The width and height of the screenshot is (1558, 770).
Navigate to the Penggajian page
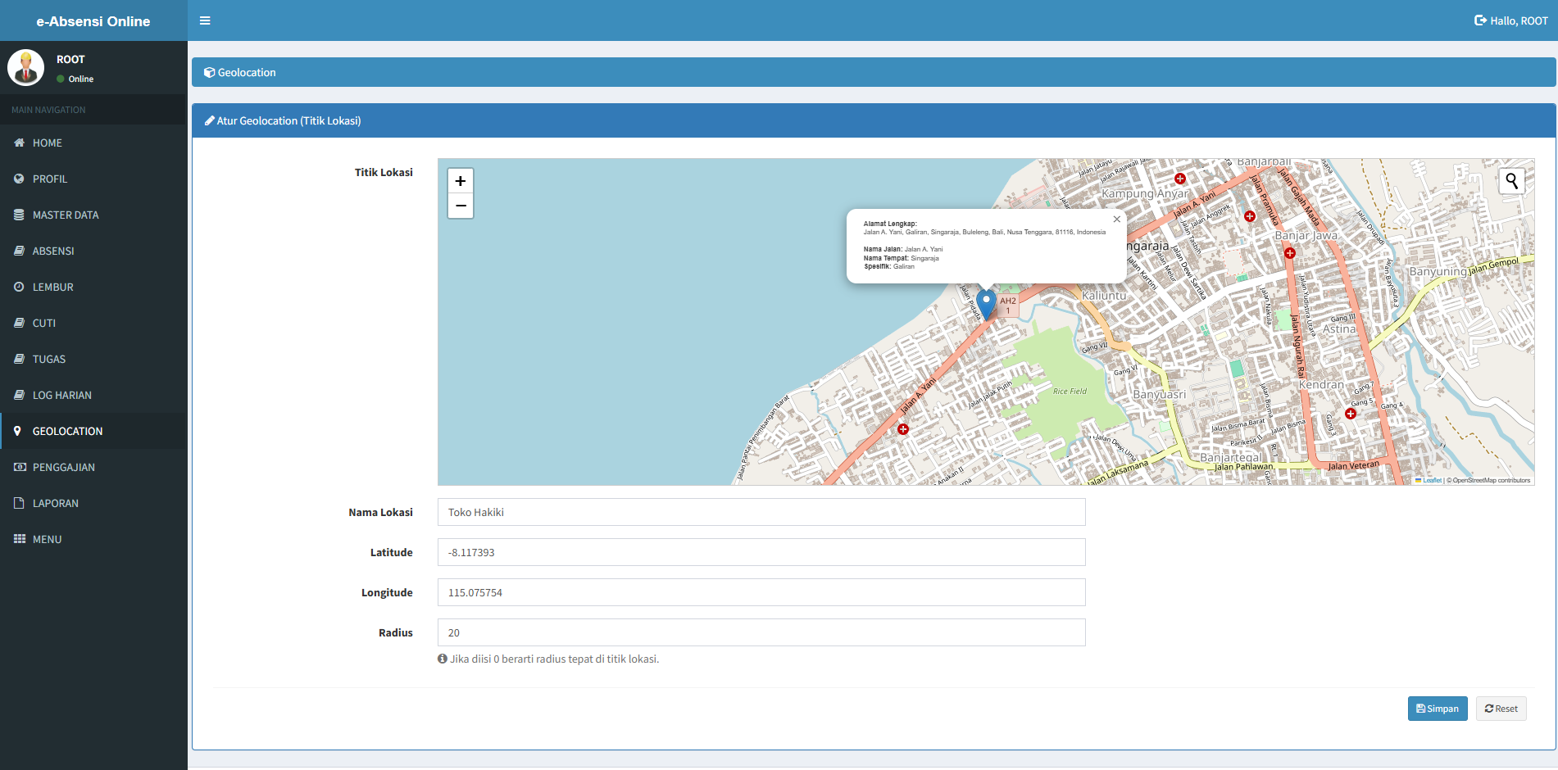pos(64,467)
